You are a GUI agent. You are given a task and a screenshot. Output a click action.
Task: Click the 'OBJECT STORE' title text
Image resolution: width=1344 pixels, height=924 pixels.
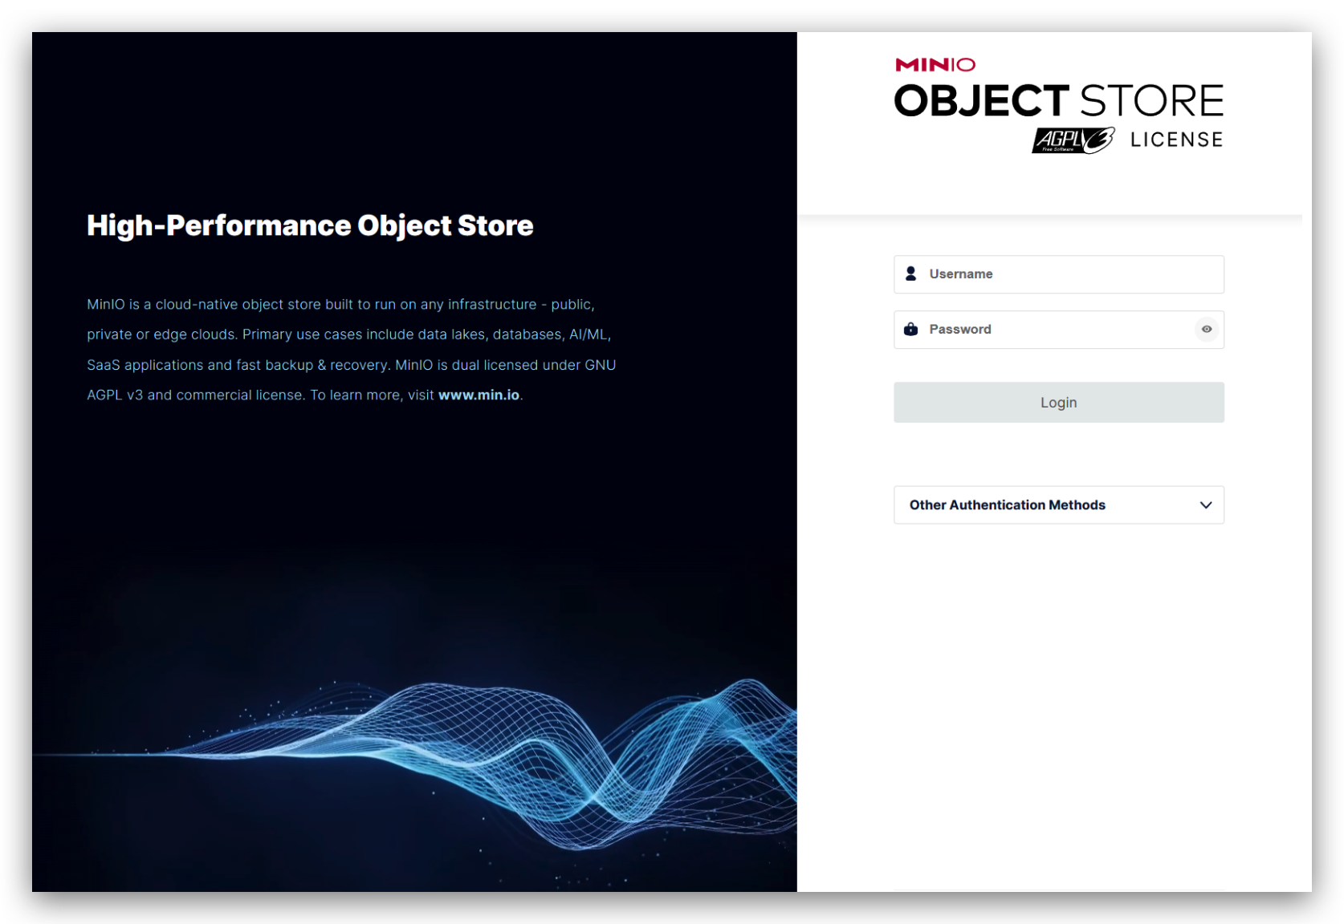click(1058, 101)
